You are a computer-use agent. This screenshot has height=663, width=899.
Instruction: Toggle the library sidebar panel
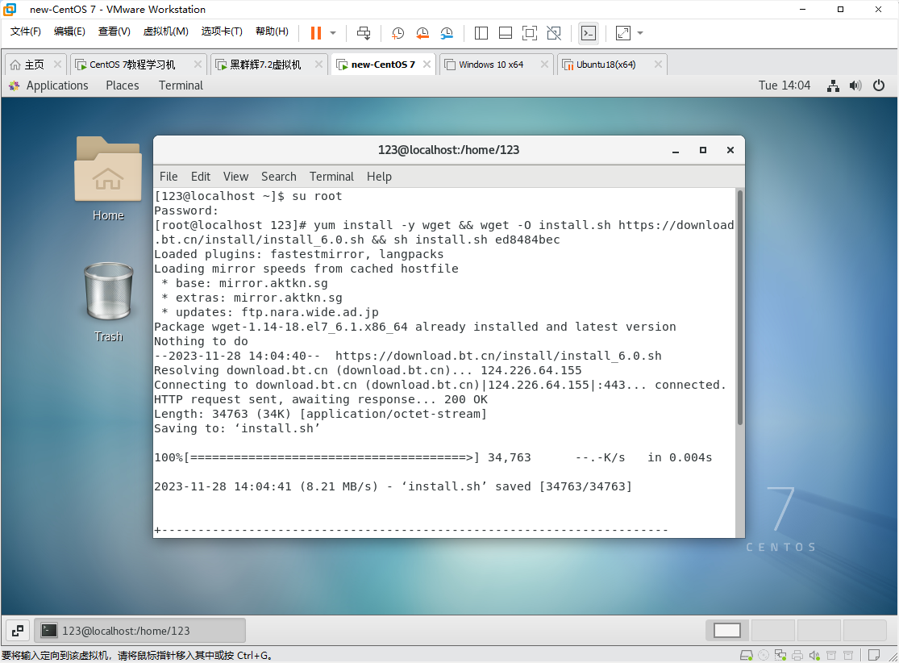pyautogui.click(x=481, y=33)
